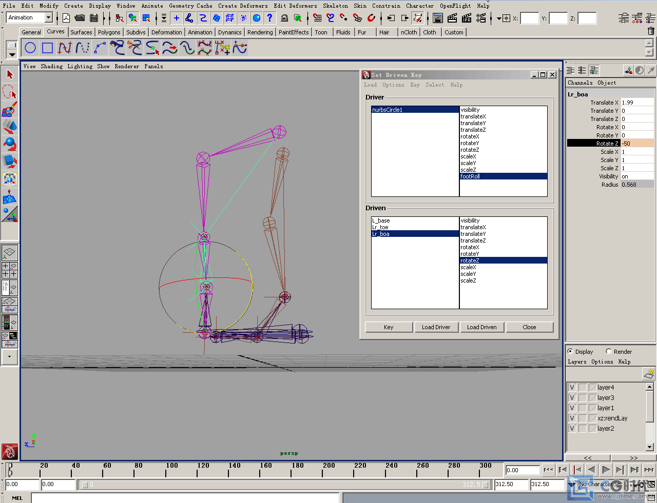The height and width of the screenshot is (503, 657).
Task: Switch to the Surfaces shelf tab
Action: pyautogui.click(x=82, y=32)
